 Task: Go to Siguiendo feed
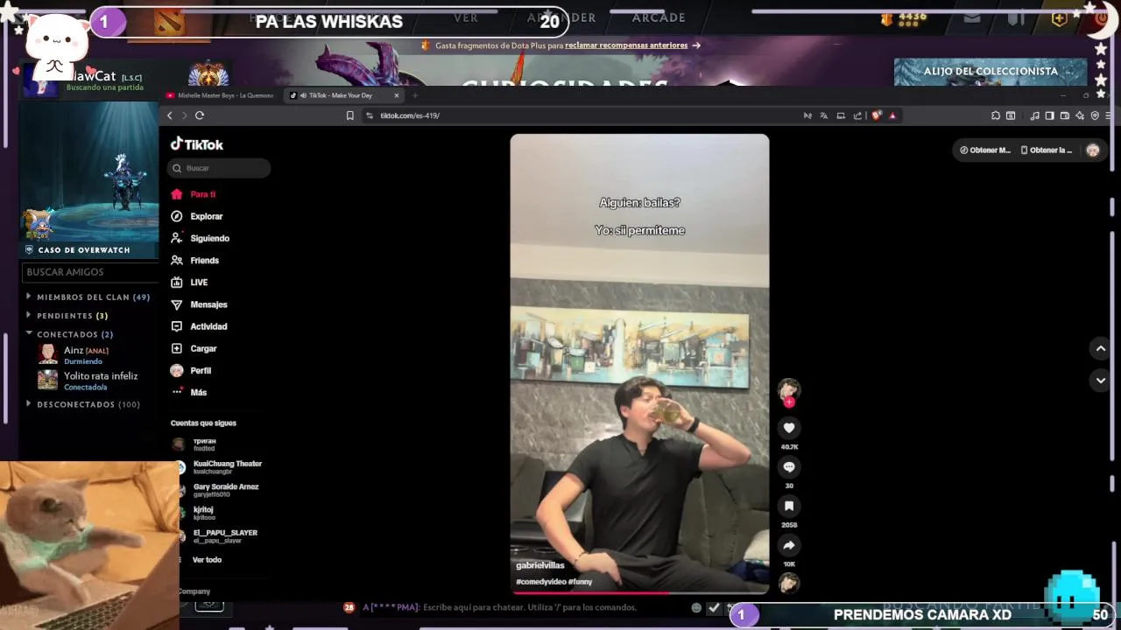tap(200, 238)
